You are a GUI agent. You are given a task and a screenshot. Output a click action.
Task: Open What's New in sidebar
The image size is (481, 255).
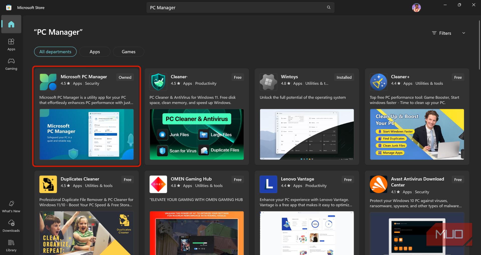coord(11,207)
